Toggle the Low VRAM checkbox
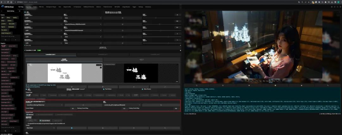Viewport: 342px width, 135px height. (x=66, y=89)
